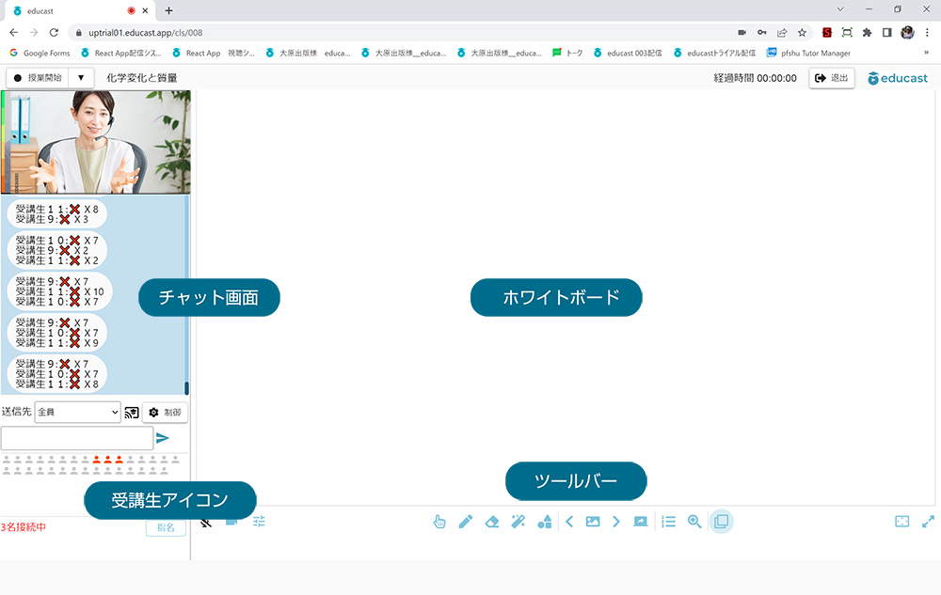Select the pencil drawing tool

(466, 522)
